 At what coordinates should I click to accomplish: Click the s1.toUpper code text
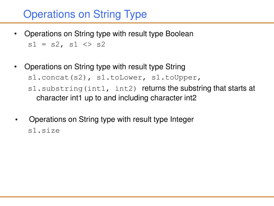[174, 78]
